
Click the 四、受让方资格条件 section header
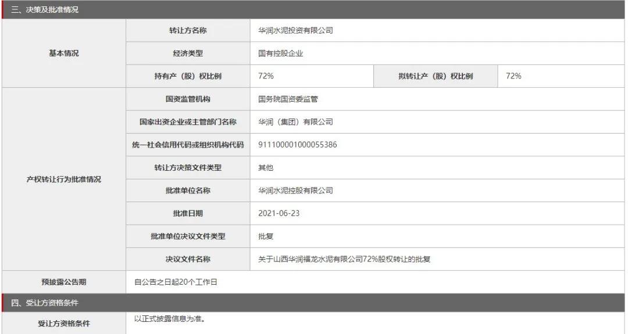45,303
